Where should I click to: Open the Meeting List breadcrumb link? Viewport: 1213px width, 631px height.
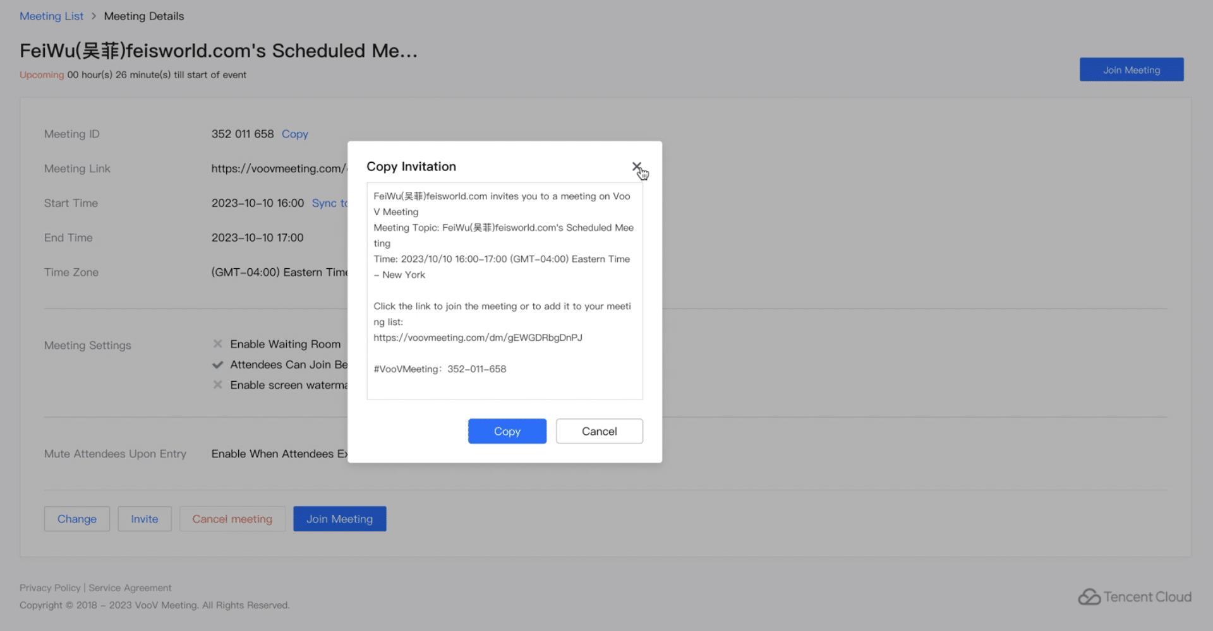coord(51,16)
